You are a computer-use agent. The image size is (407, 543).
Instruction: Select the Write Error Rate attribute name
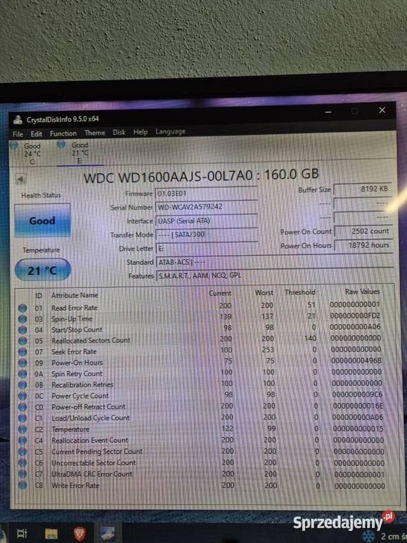click(x=75, y=486)
